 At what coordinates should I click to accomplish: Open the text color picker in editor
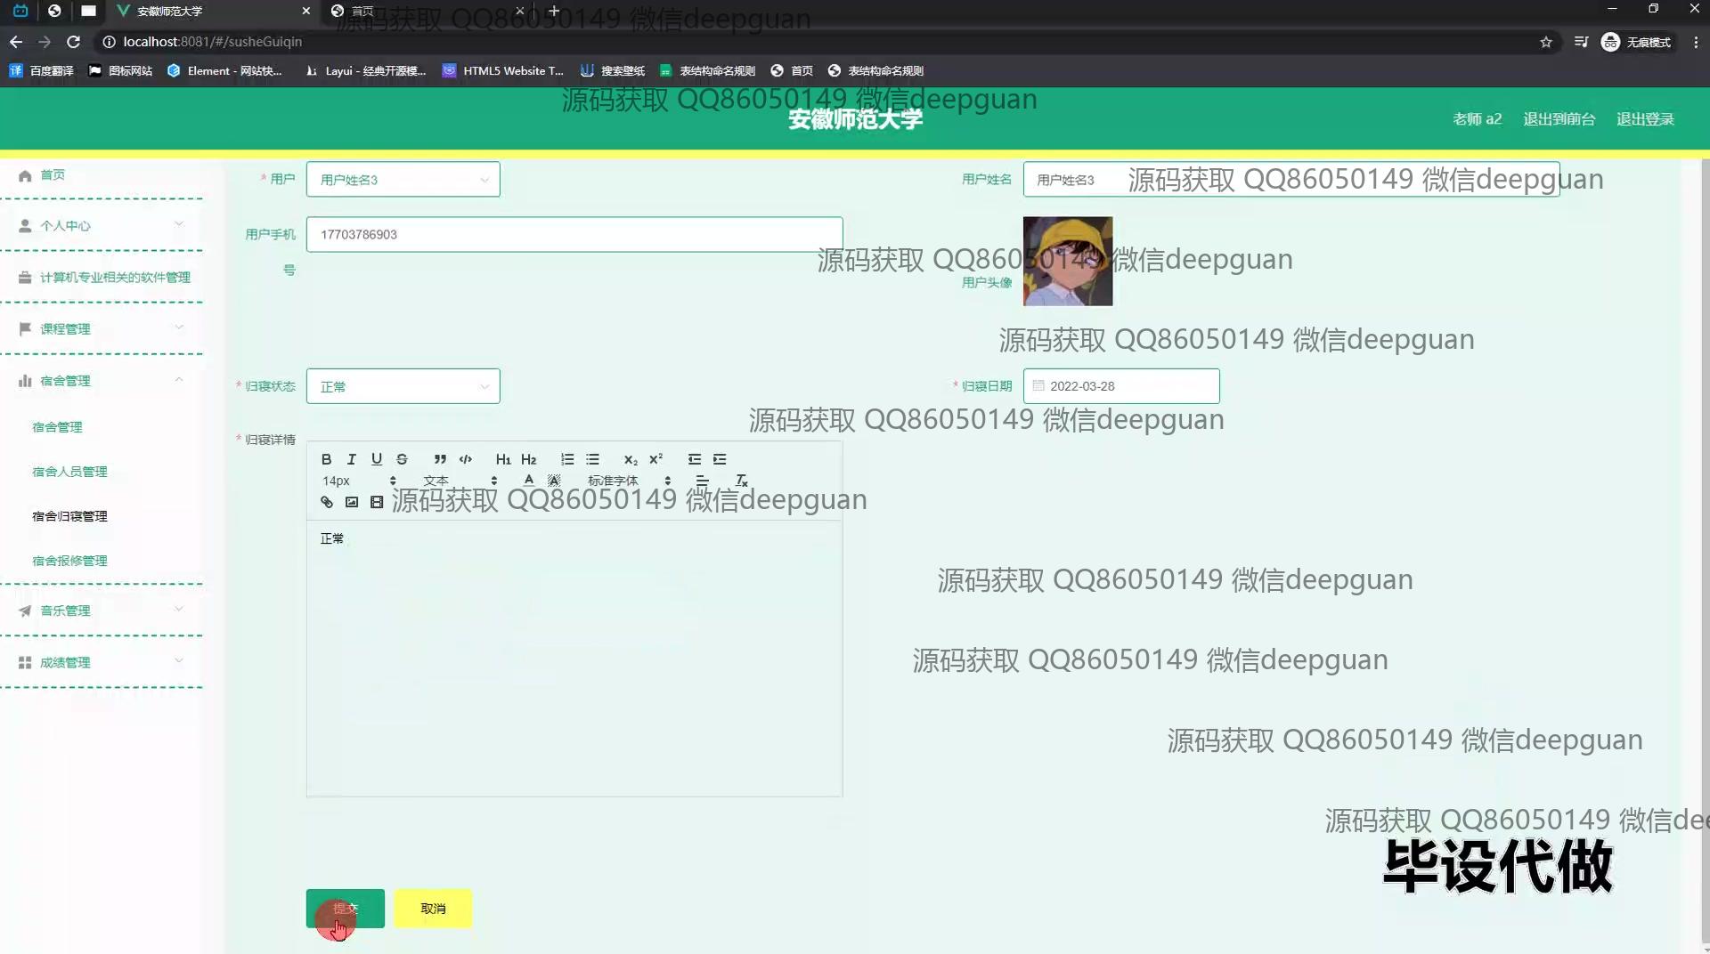(x=529, y=481)
